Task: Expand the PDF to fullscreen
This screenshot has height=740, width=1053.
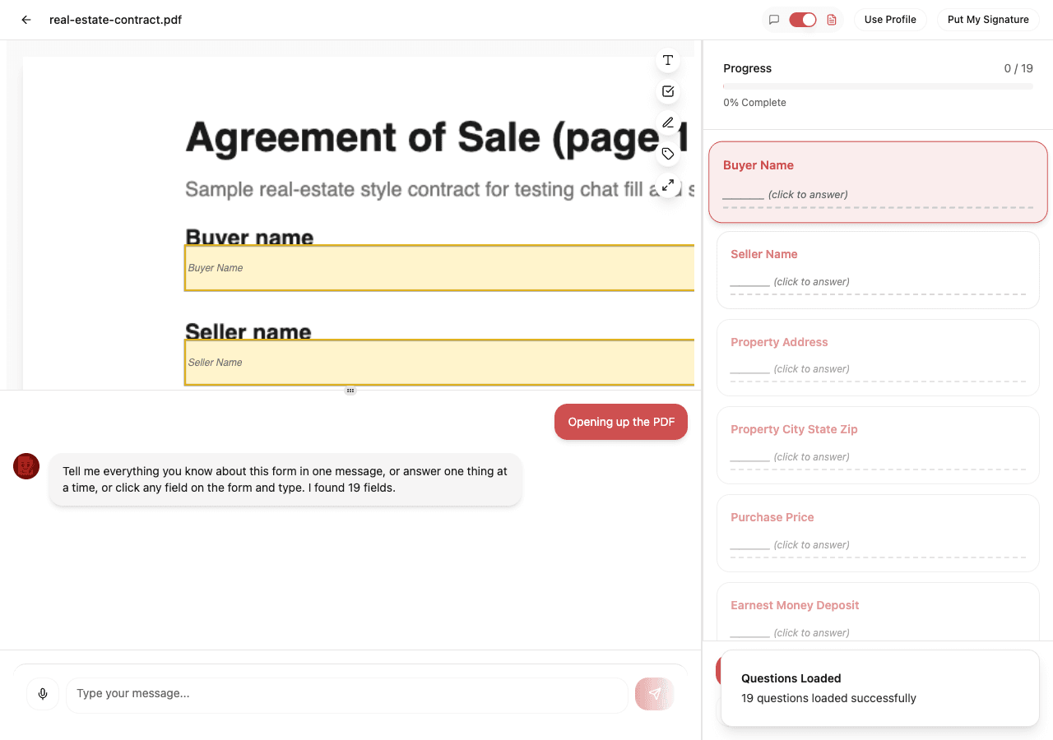Action: pos(668,185)
